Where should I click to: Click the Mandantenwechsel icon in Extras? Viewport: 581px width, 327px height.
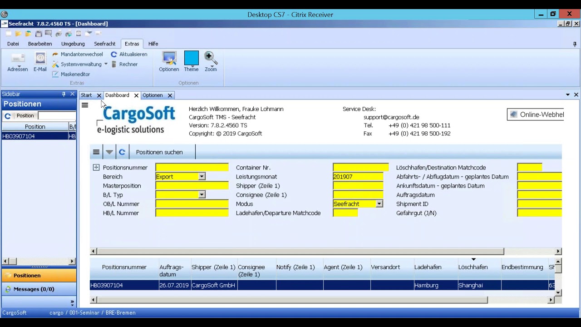coord(55,54)
